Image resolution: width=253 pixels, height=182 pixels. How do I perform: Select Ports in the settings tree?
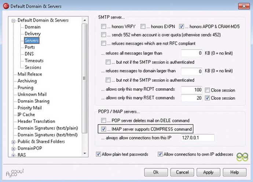coord(30,47)
